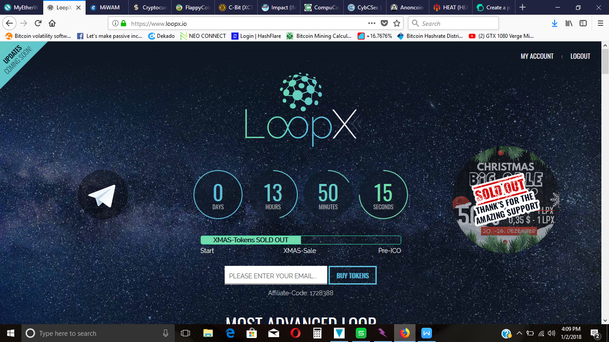Bookmark this page with the star
The width and height of the screenshot is (609, 342).
pos(397,24)
